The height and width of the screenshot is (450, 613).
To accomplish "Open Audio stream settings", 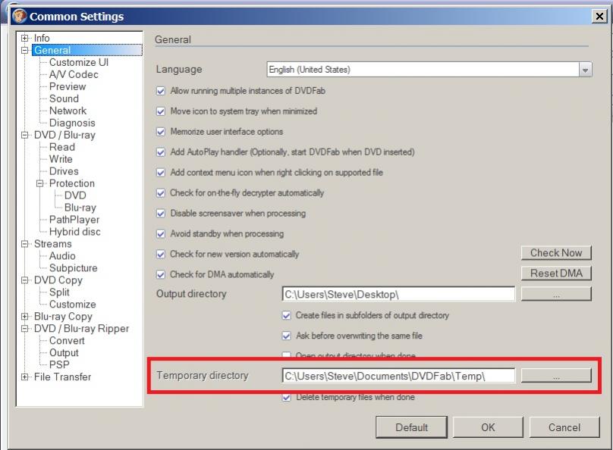I will pyautogui.click(x=62, y=256).
